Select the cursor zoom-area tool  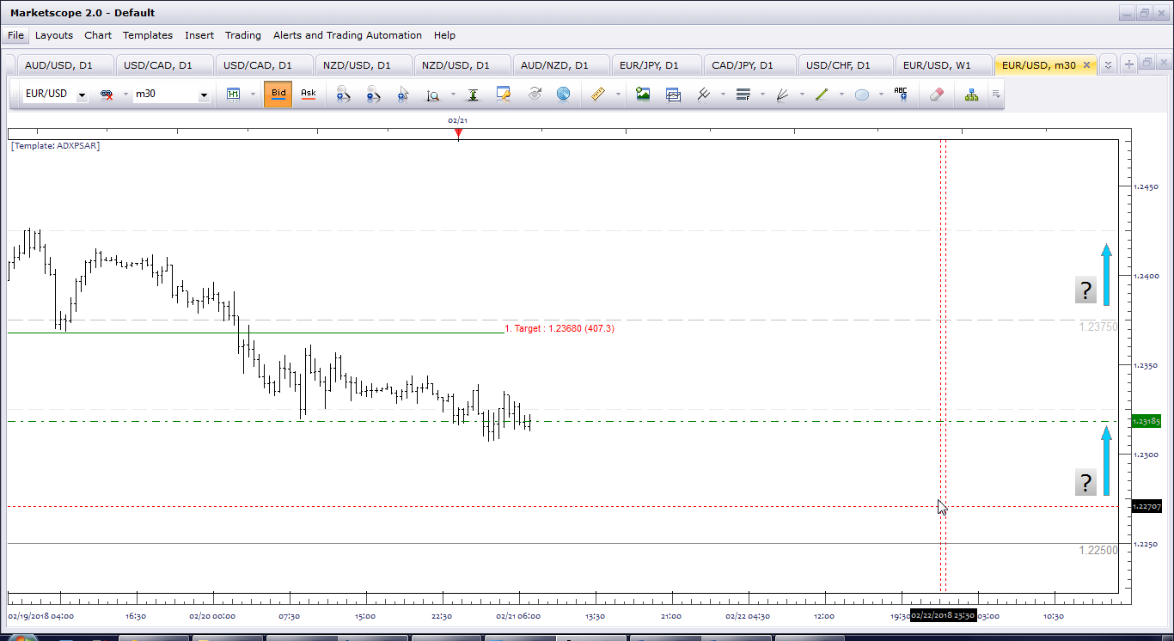pos(403,95)
